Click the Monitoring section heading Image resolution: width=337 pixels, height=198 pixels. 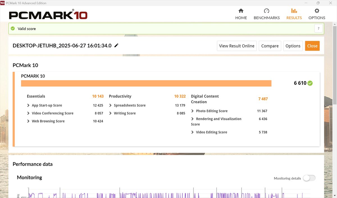pos(29,177)
